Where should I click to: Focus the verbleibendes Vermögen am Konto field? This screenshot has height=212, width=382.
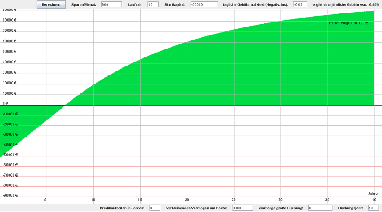243,208
